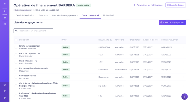190x102 pixels.
Task: Click the Opération syndiquée tag
Action: click(x=23, y=10)
